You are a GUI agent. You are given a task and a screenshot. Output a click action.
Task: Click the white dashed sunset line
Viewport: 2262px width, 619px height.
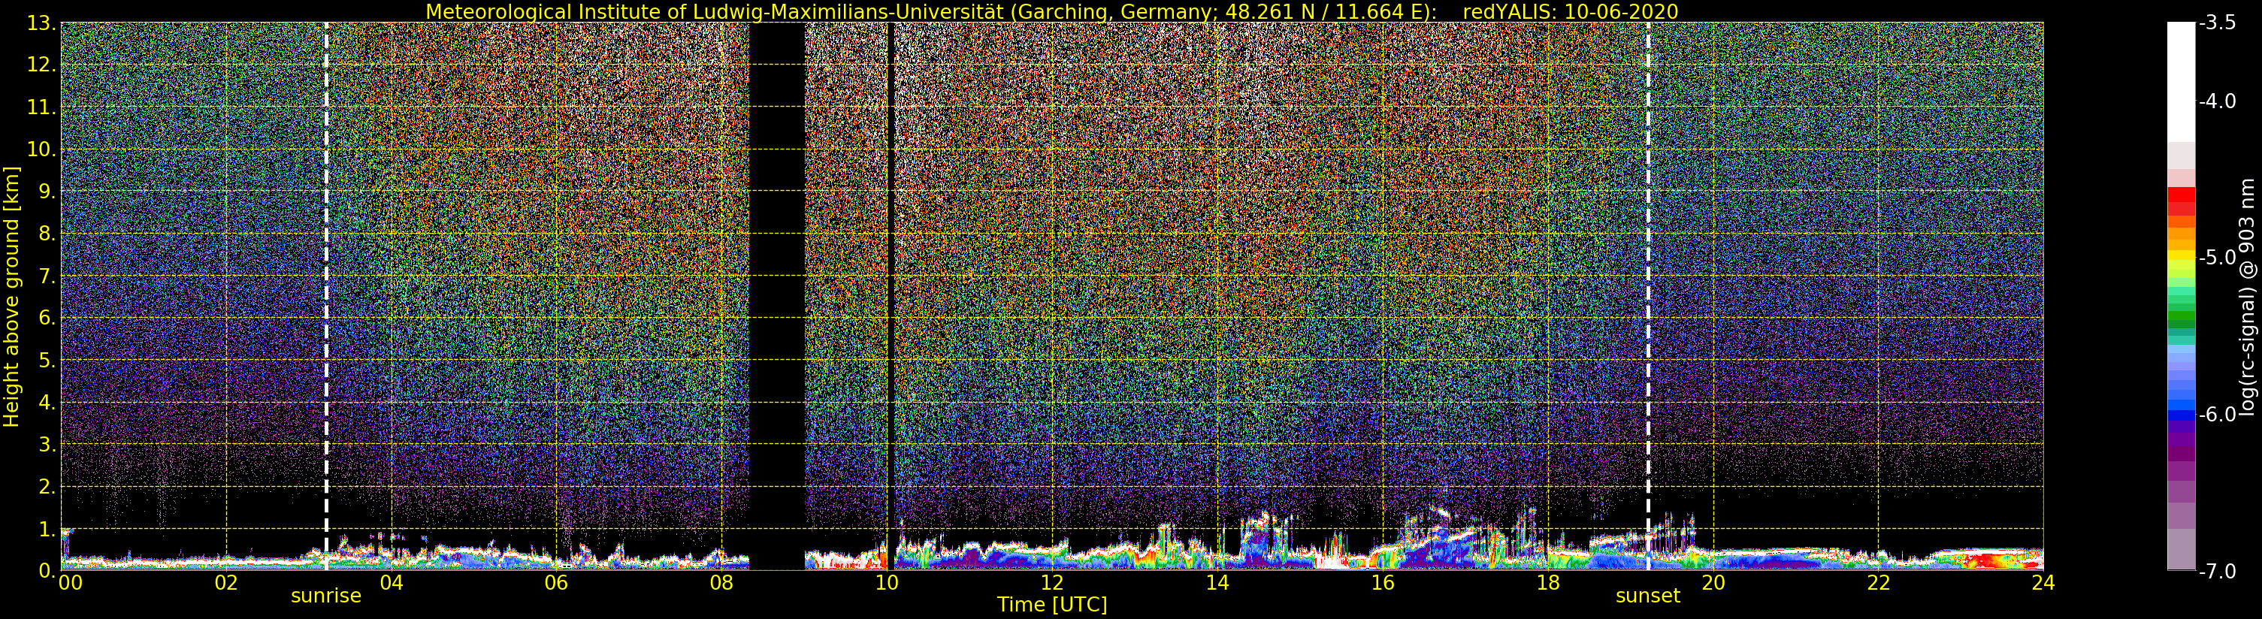point(1648,296)
